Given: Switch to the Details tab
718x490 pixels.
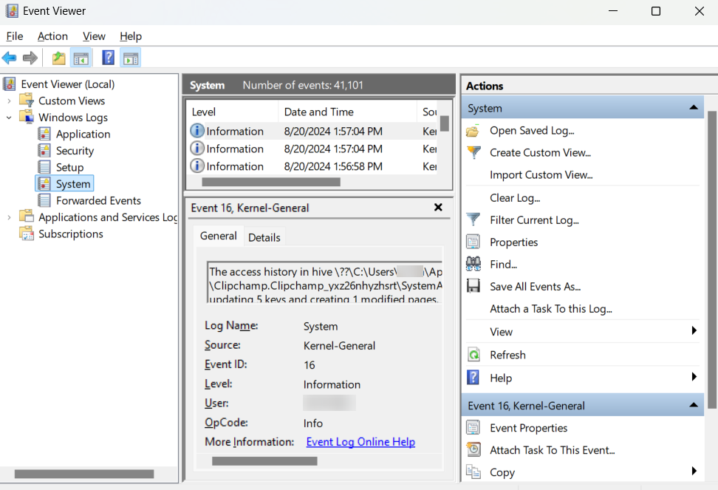Looking at the screenshot, I should [x=264, y=237].
